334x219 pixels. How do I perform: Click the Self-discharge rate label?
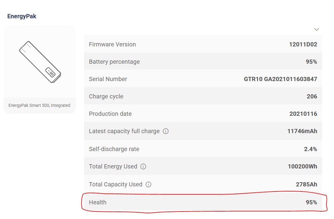click(x=114, y=149)
